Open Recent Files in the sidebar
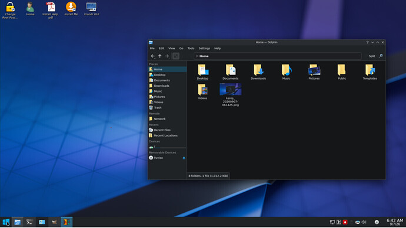Screen dimensions: 406x228 pyautogui.click(x=167, y=130)
